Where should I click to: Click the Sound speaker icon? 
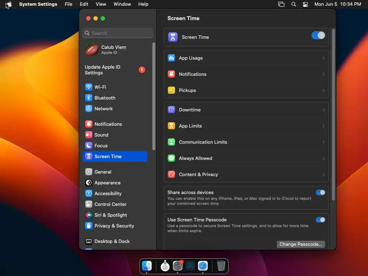(x=88, y=135)
